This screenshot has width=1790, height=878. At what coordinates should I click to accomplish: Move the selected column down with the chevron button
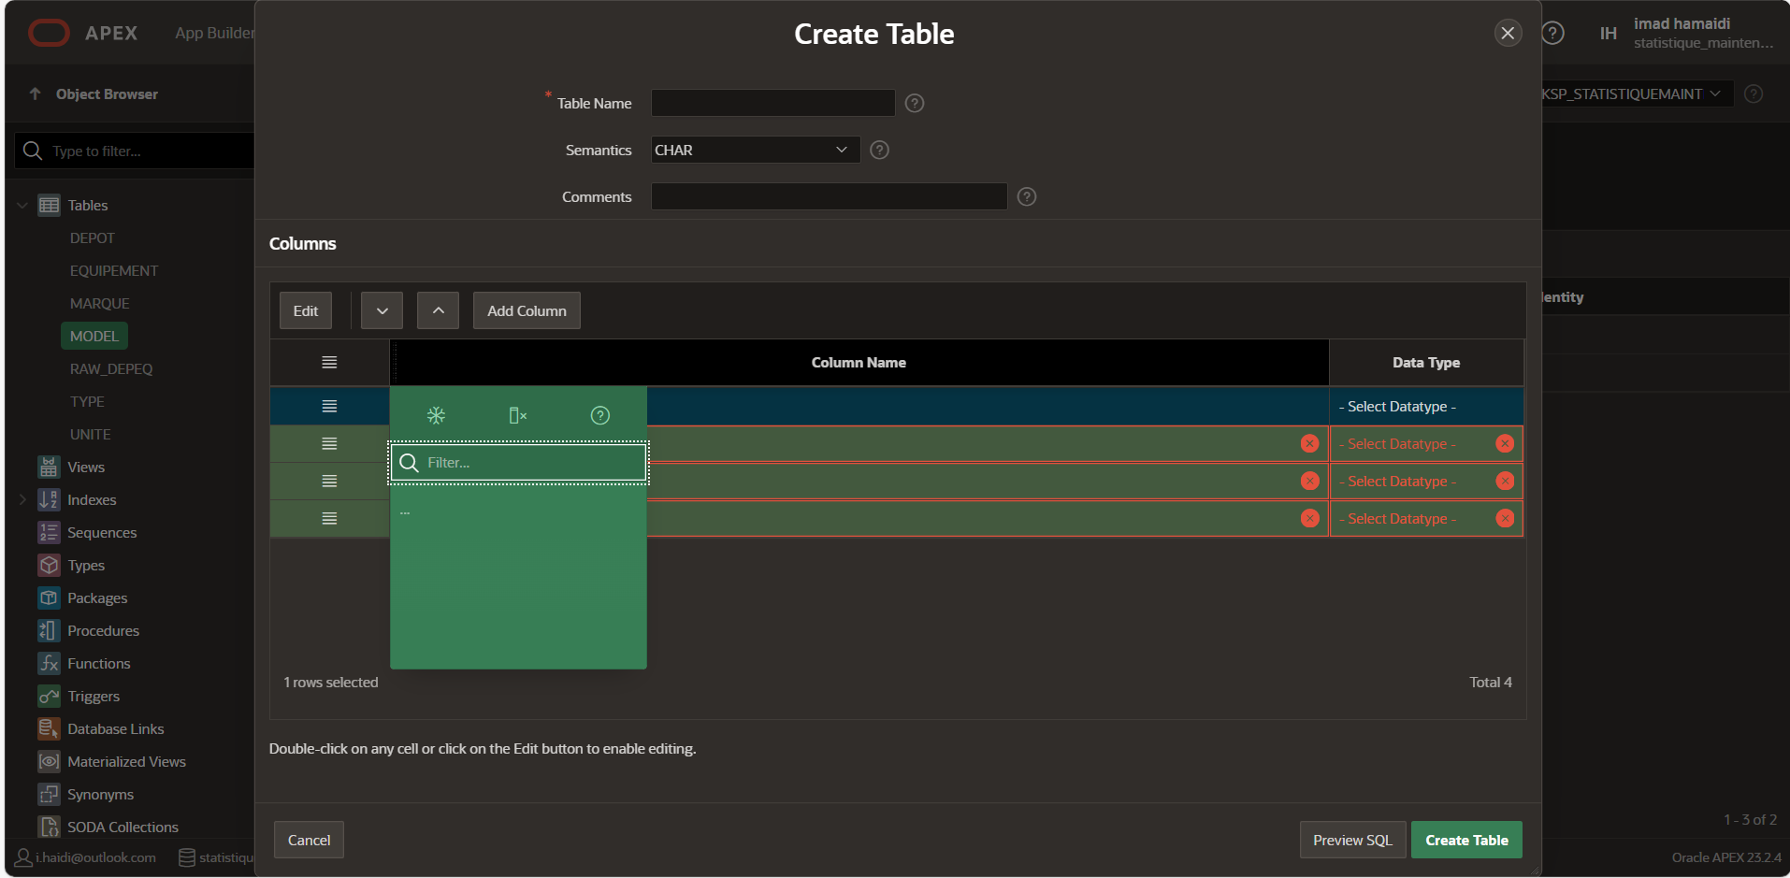[x=382, y=311]
